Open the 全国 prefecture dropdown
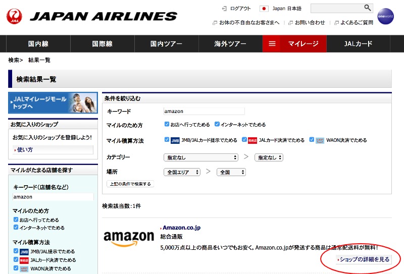 [x=231, y=172]
